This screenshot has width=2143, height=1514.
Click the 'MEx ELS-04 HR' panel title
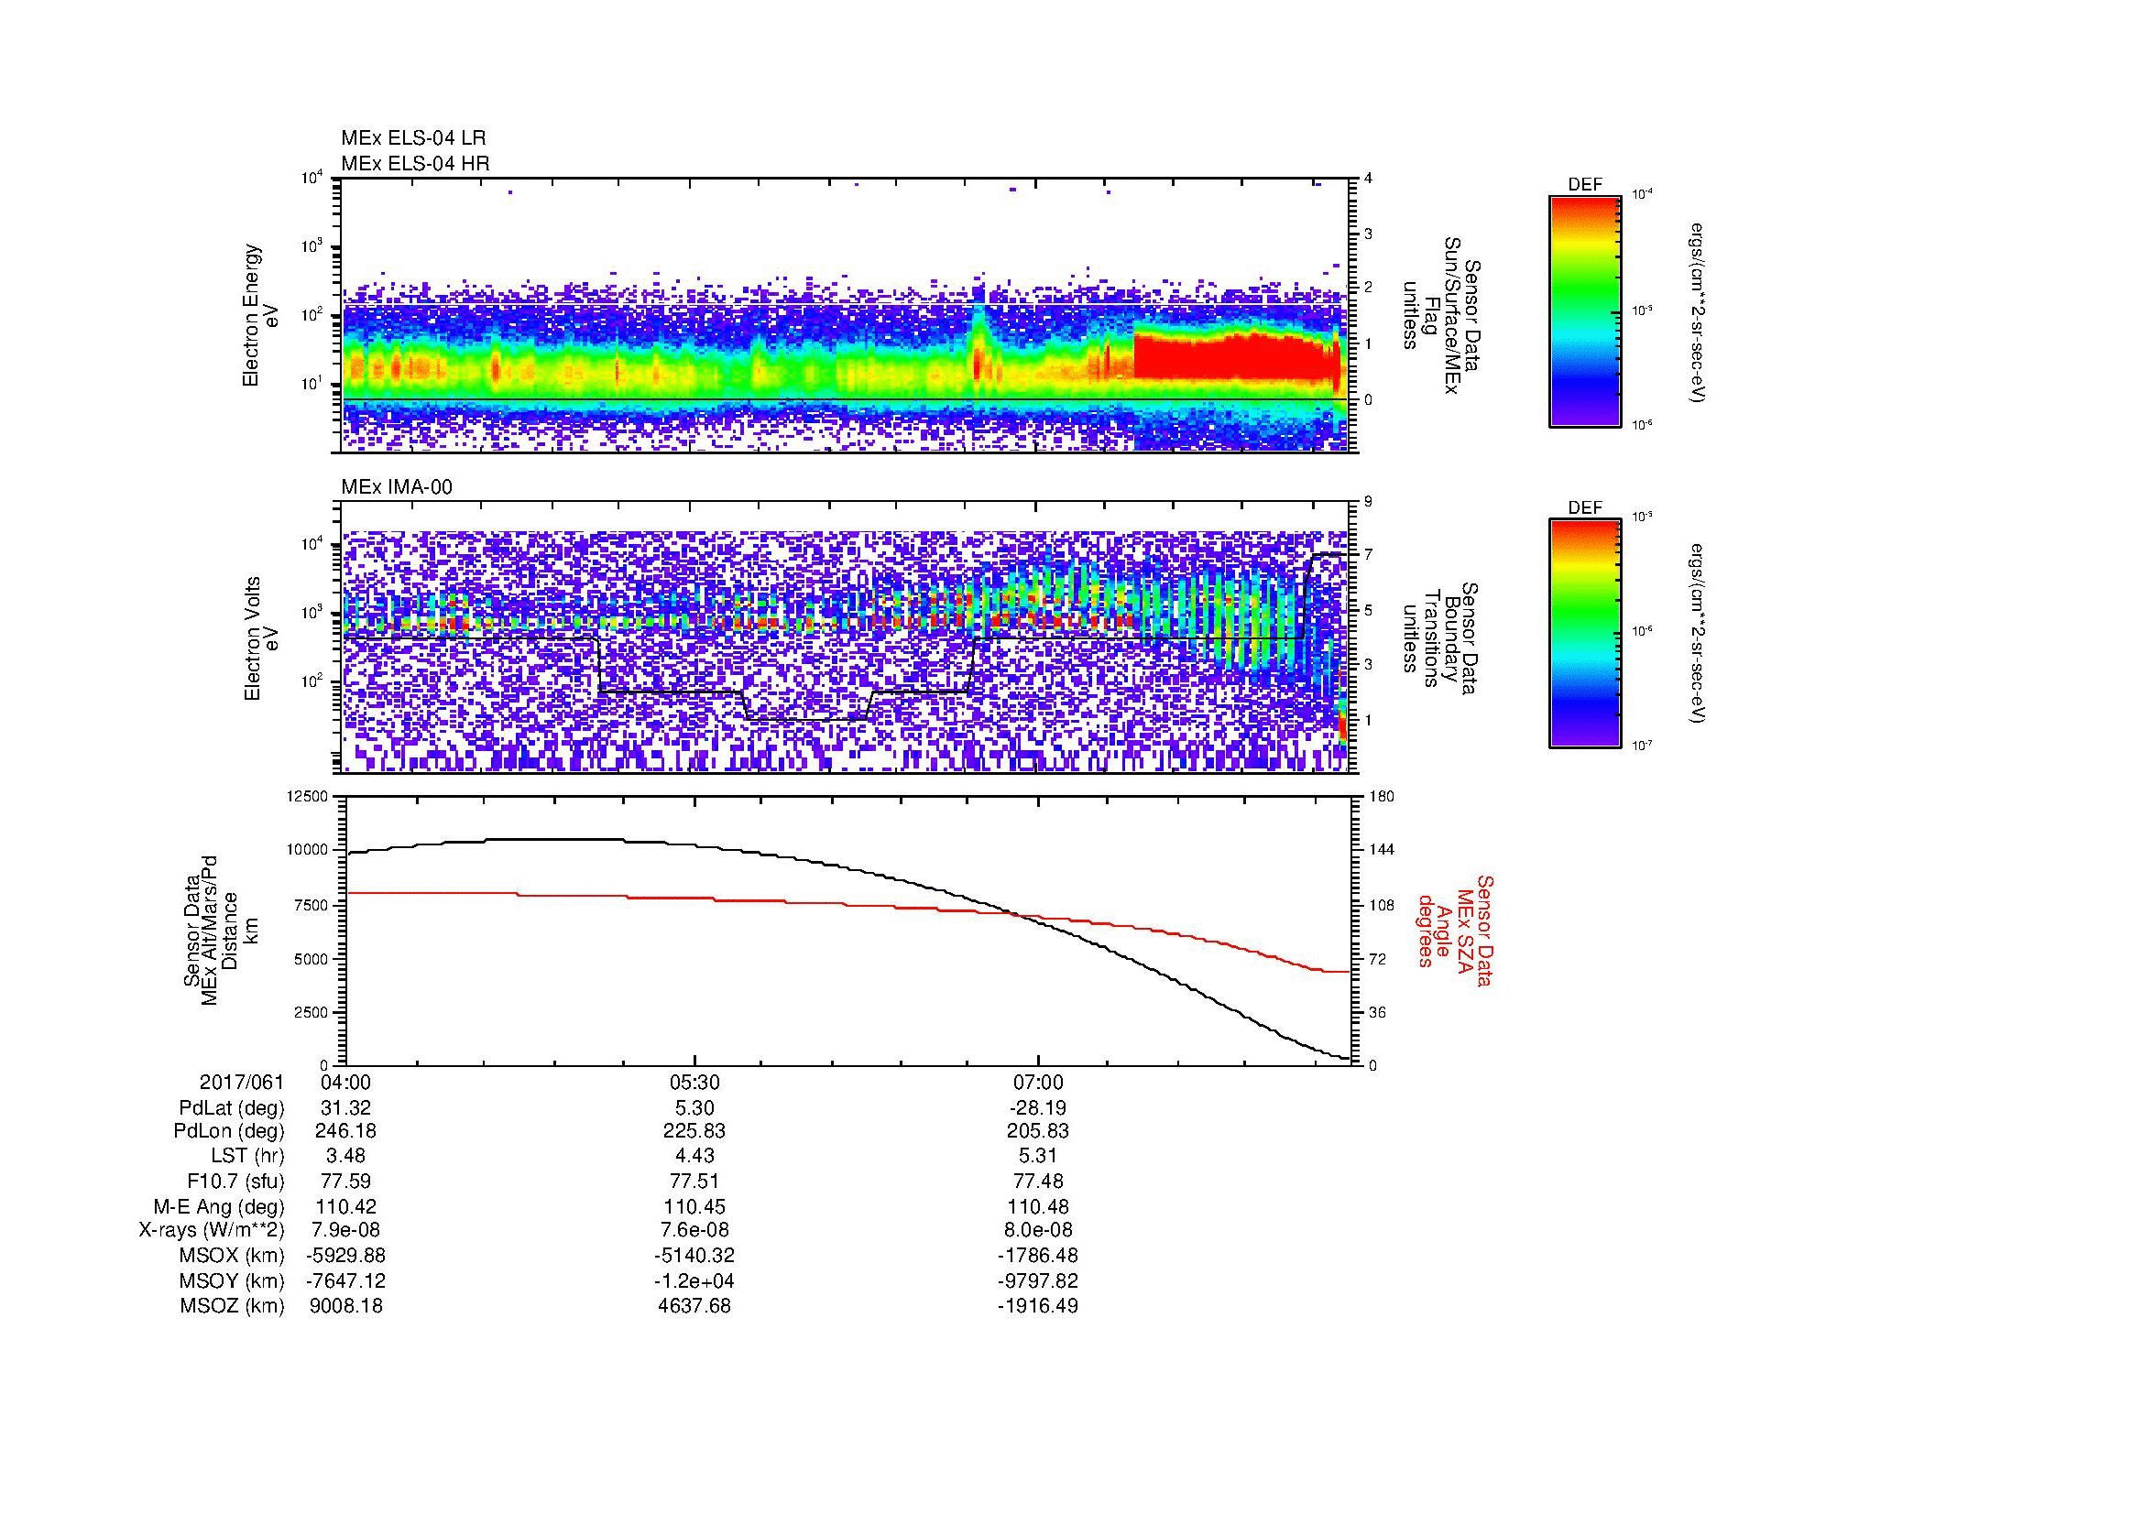pyautogui.click(x=415, y=163)
